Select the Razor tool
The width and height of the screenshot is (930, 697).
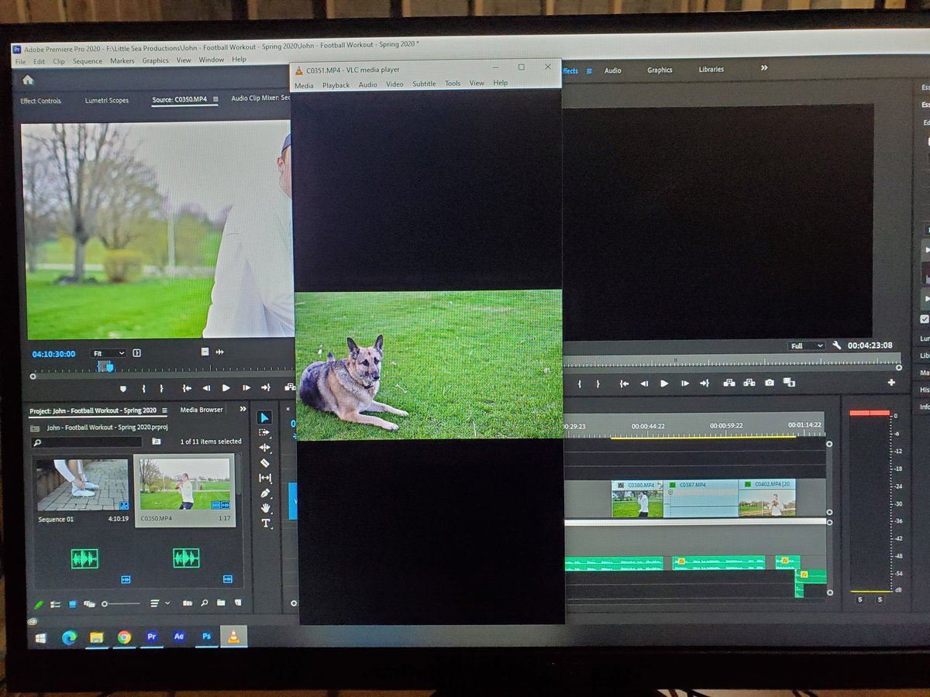click(x=265, y=462)
